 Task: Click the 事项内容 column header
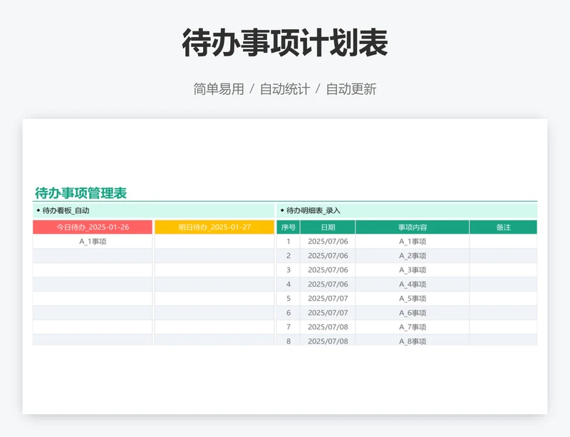(413, 227)
